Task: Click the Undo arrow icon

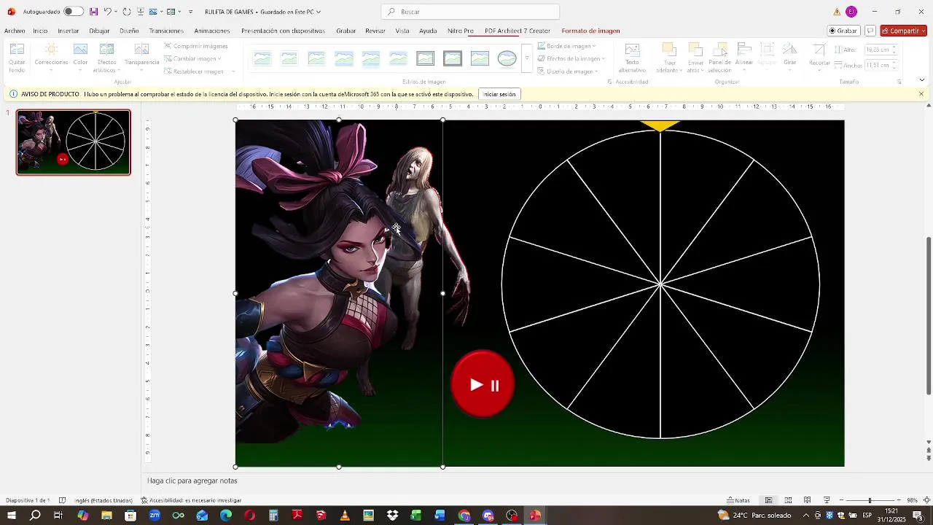Action: [107, 12]
